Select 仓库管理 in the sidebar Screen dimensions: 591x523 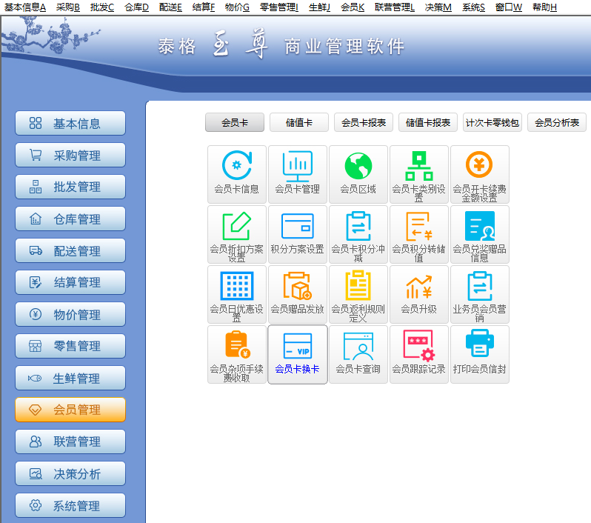coord(70,219)
